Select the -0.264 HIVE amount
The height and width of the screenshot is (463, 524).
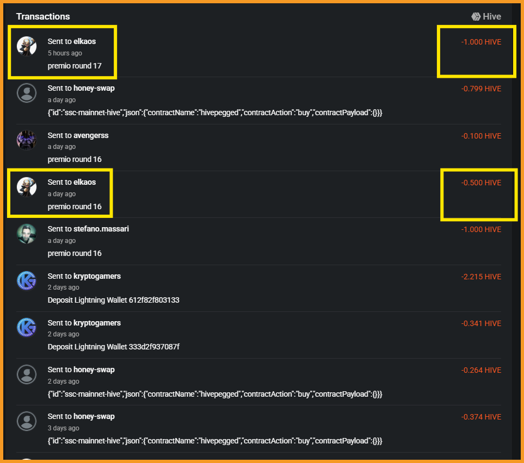click(x=481, y=370)
